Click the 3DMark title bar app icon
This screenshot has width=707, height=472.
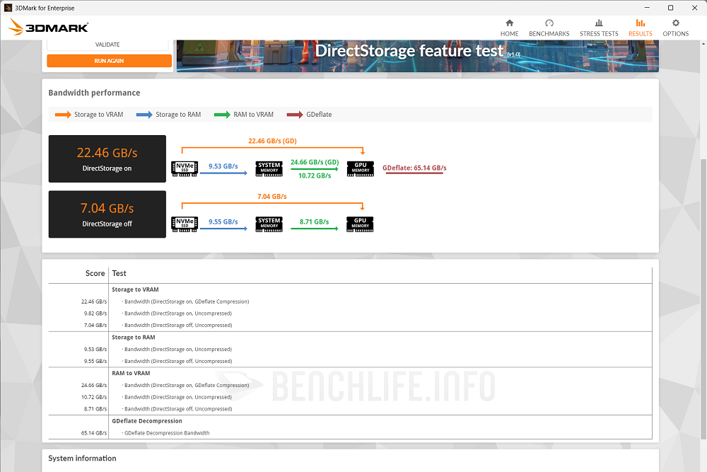[x=8, y=8]
